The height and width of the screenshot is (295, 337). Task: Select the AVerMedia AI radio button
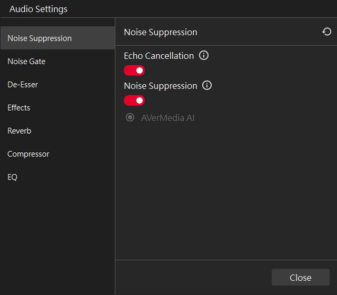coord(130,117)
